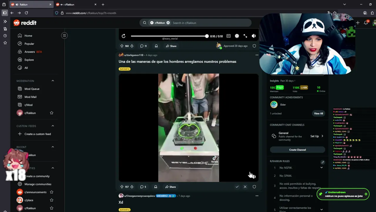376x212 pixels.
Task: Open user profile u/Omegaunweycuaoquiera
Action: point(139,196)
